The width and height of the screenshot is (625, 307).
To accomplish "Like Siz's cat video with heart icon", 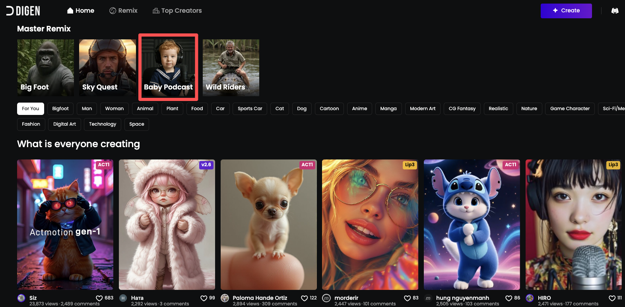I will [99, 298].
